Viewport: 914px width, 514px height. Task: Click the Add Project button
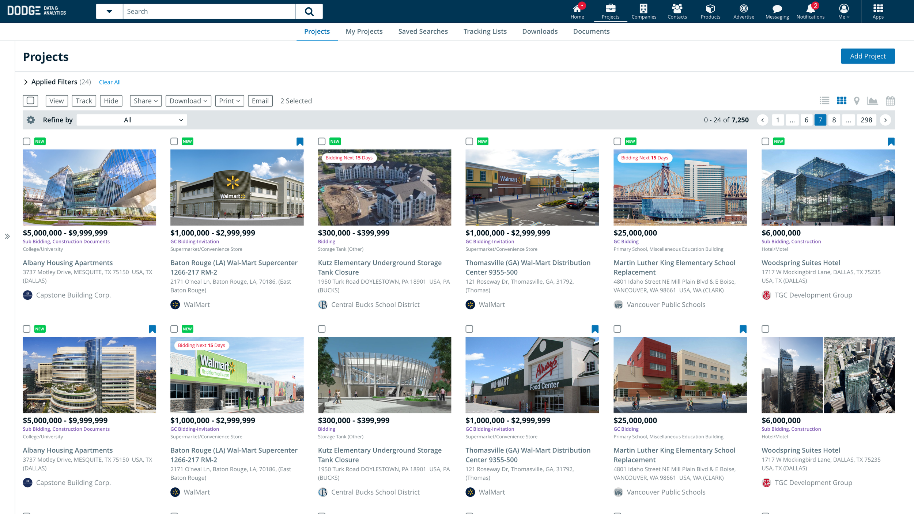tap(868, 56)
